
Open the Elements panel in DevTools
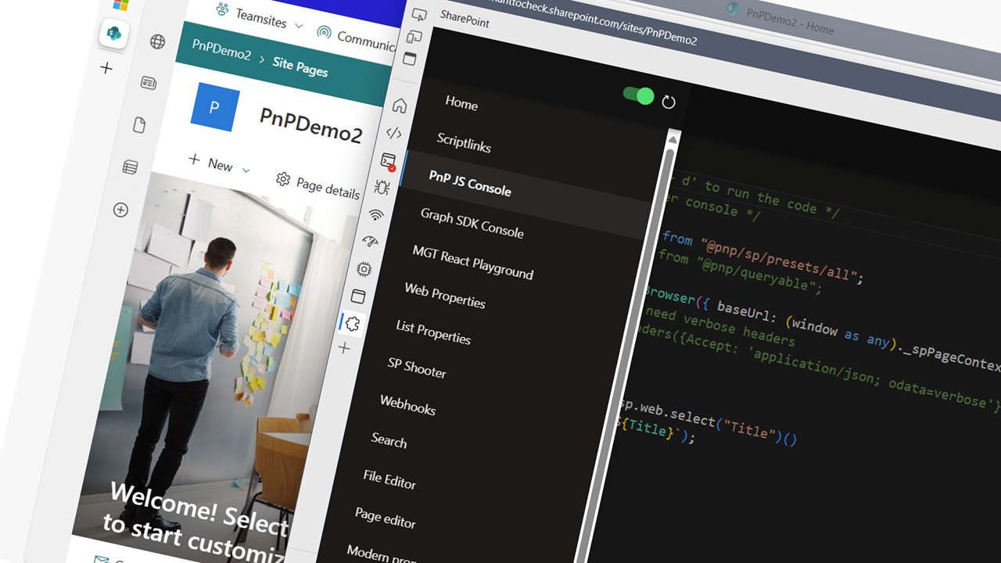(393, 131)
